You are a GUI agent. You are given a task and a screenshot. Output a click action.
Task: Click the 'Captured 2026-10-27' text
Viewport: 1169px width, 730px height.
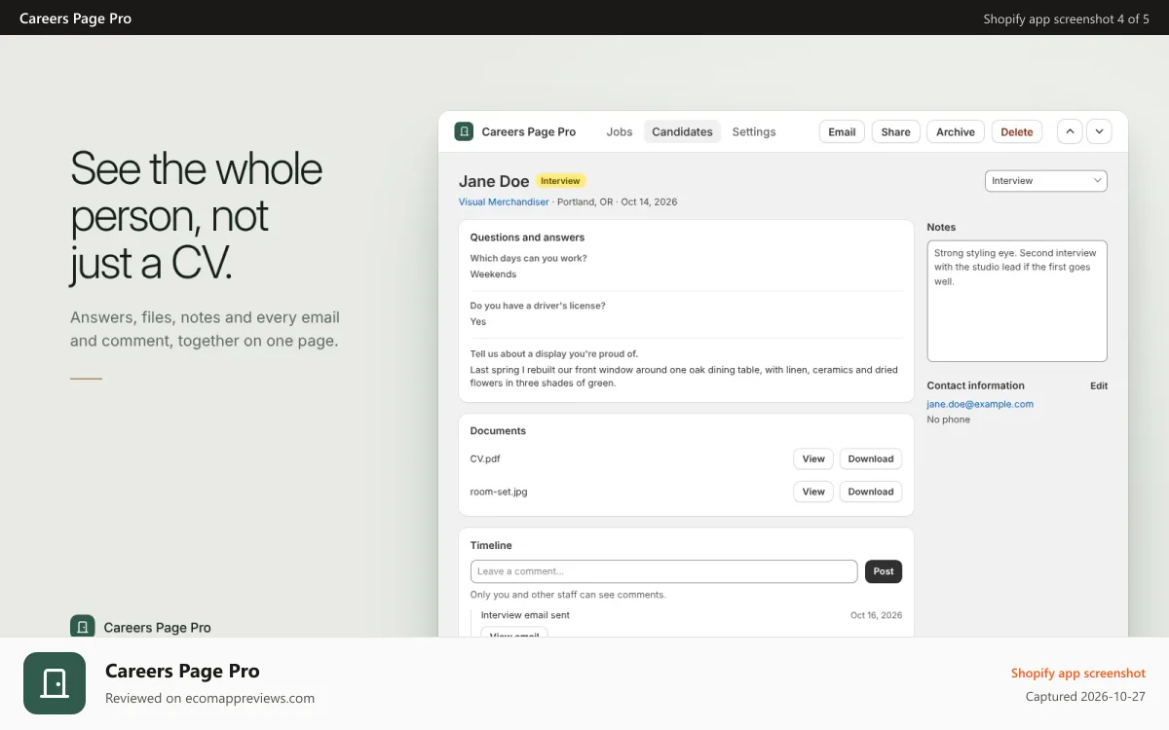click(1085, 697)
